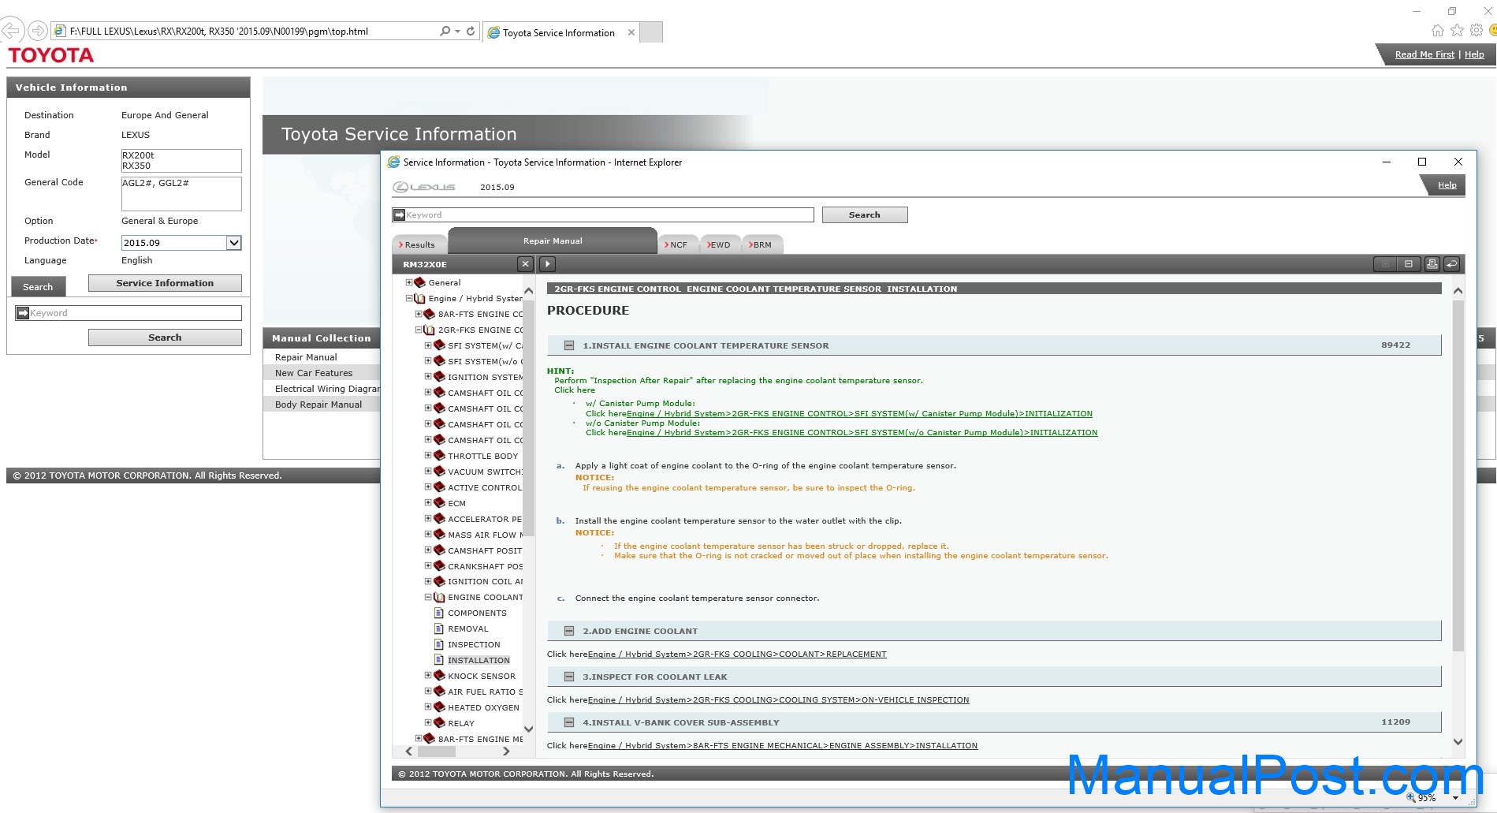The height and width of the screenshot is (813, 1497).
Task: Open the browser Tools gear icon
Action: pyautogui.click(x=1476, y=31)
